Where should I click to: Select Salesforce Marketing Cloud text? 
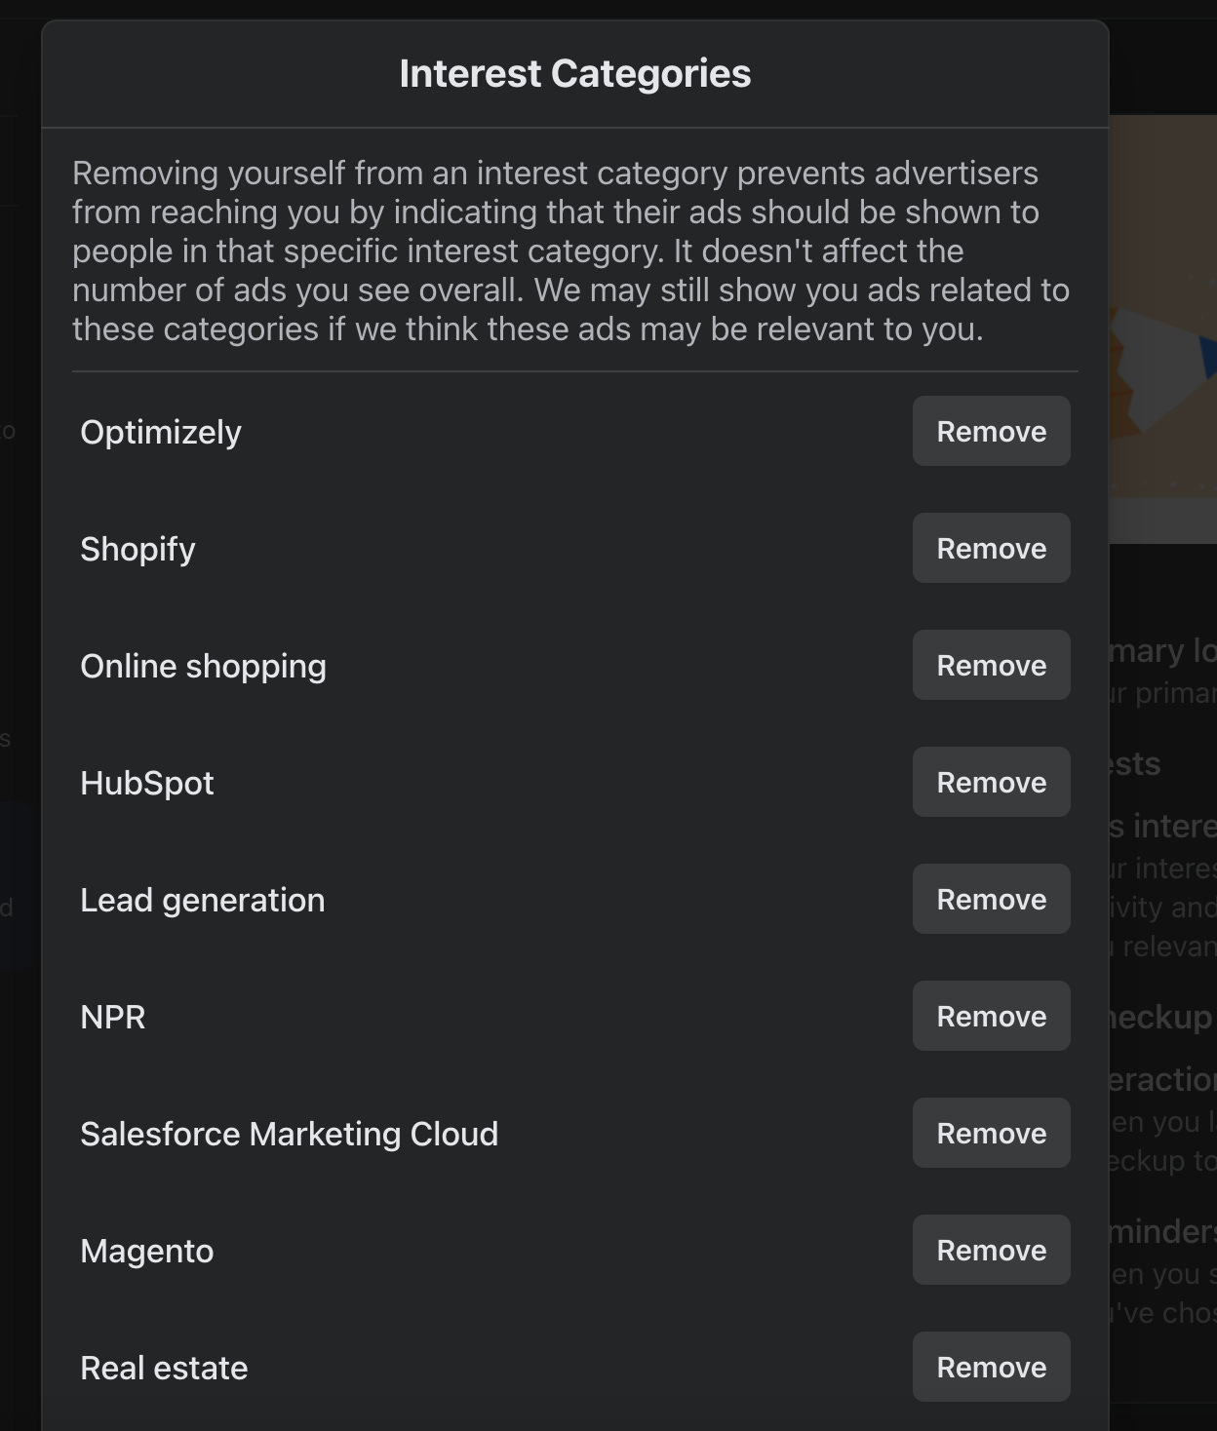pos(289,1135)
